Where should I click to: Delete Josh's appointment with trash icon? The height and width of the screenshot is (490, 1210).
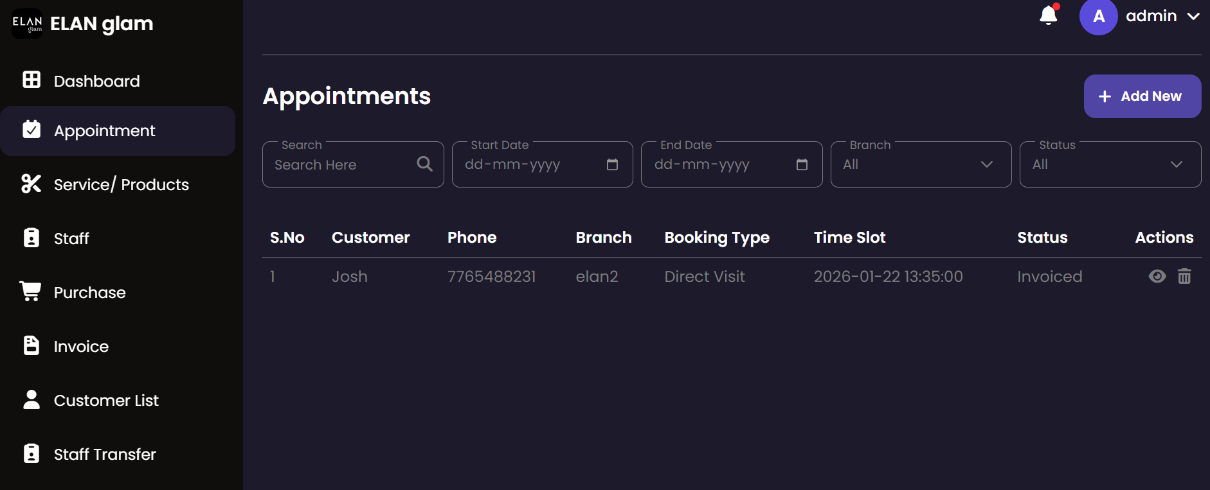click(x=1184, y=276)
